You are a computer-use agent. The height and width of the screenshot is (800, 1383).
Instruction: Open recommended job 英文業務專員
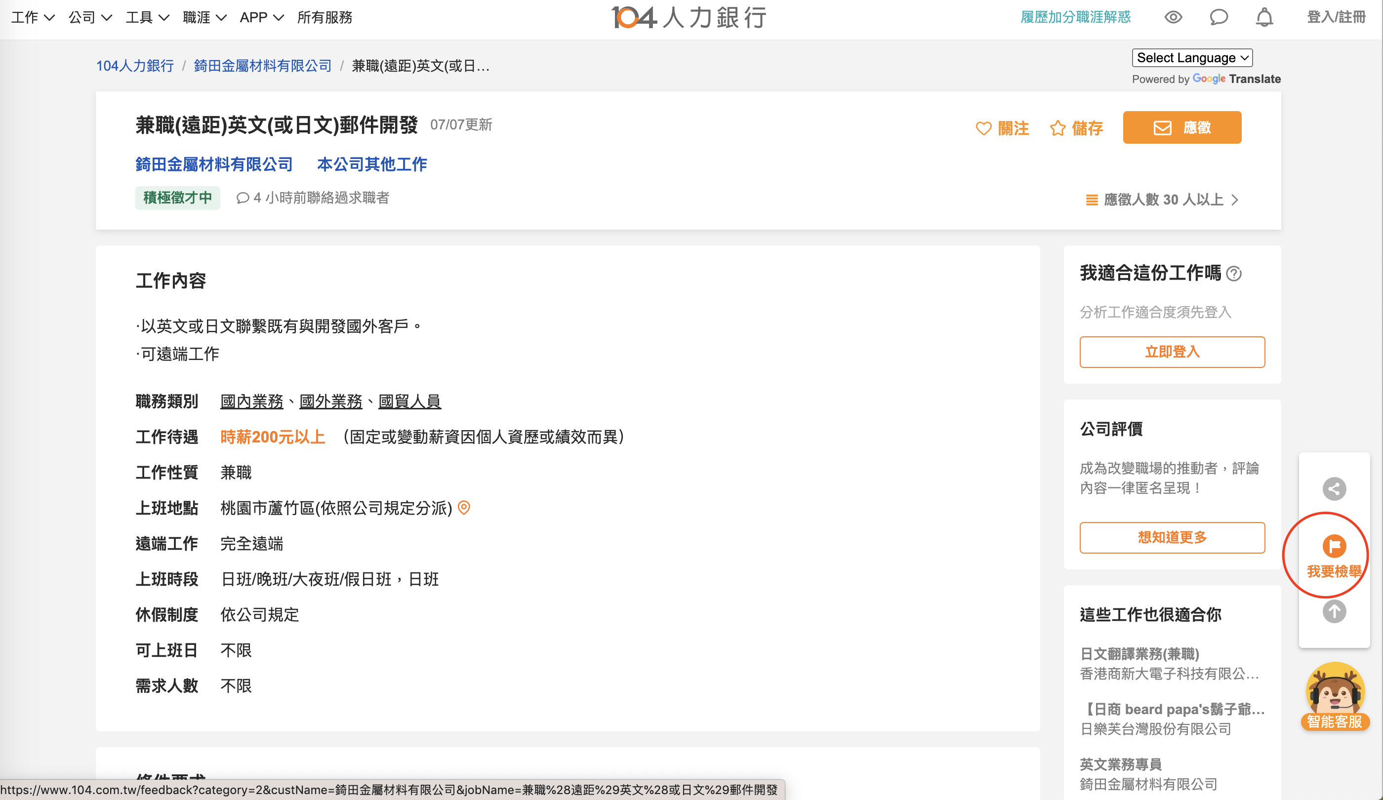(x=1120, y=764)
